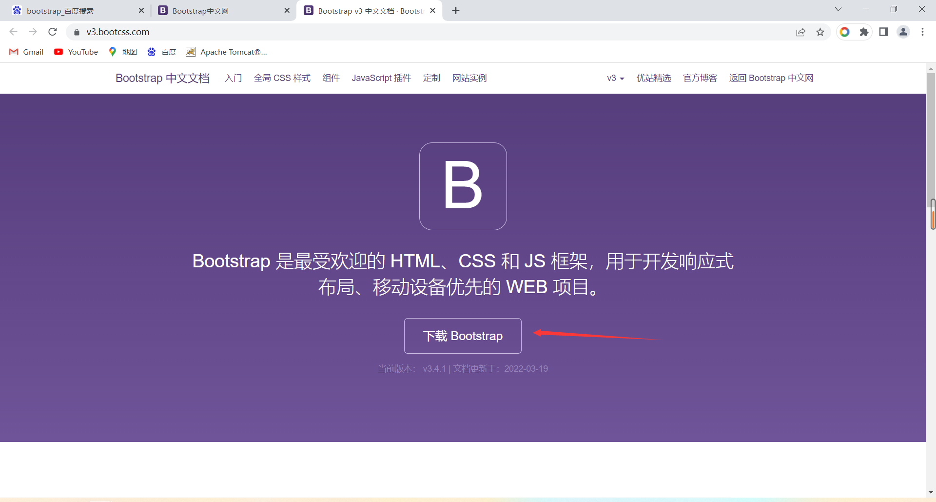This screenshot has height=502, width=936.
Task: Open the 组件 nav item
Action: (x=331, y=78)
